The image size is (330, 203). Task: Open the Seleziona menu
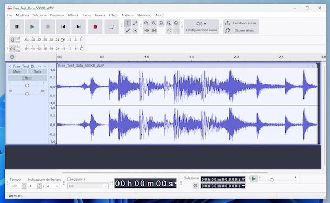tap(39, 15)
